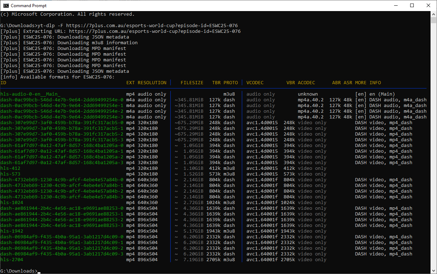Screen dimensions: 437x274
Task: Close the Command Prompt window
Action: (428, 5)
